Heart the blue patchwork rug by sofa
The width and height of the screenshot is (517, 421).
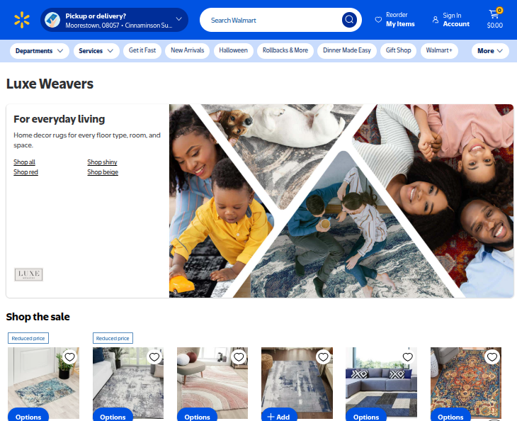point(407,357)
